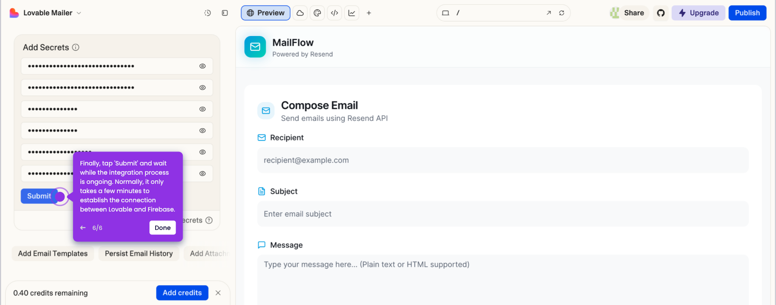The height and width of the screenshot is (305, 776).
Task: Open the code view icon
Action: 334,13
